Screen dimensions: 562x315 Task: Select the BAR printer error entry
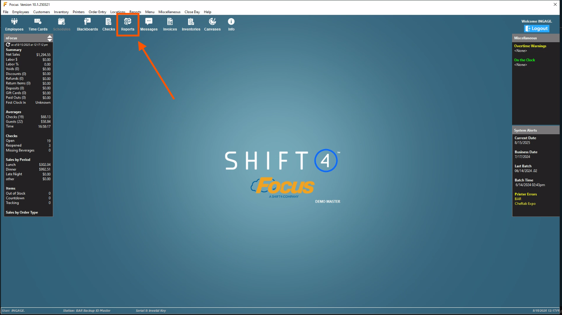pos(518,199)
